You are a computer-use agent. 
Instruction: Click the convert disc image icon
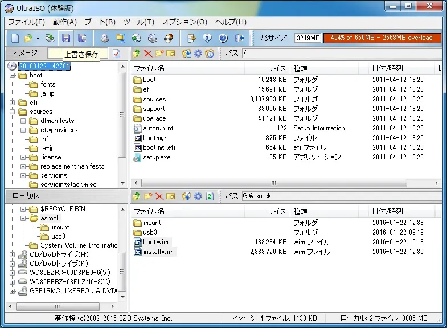137,38
